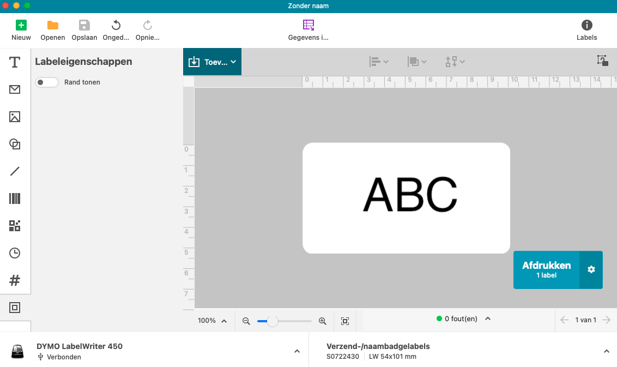The width and height of the screenshot is (617, 367).
Task: Expand the DYMO LabelWriter 450 printer selector
Action: [297, 351]
